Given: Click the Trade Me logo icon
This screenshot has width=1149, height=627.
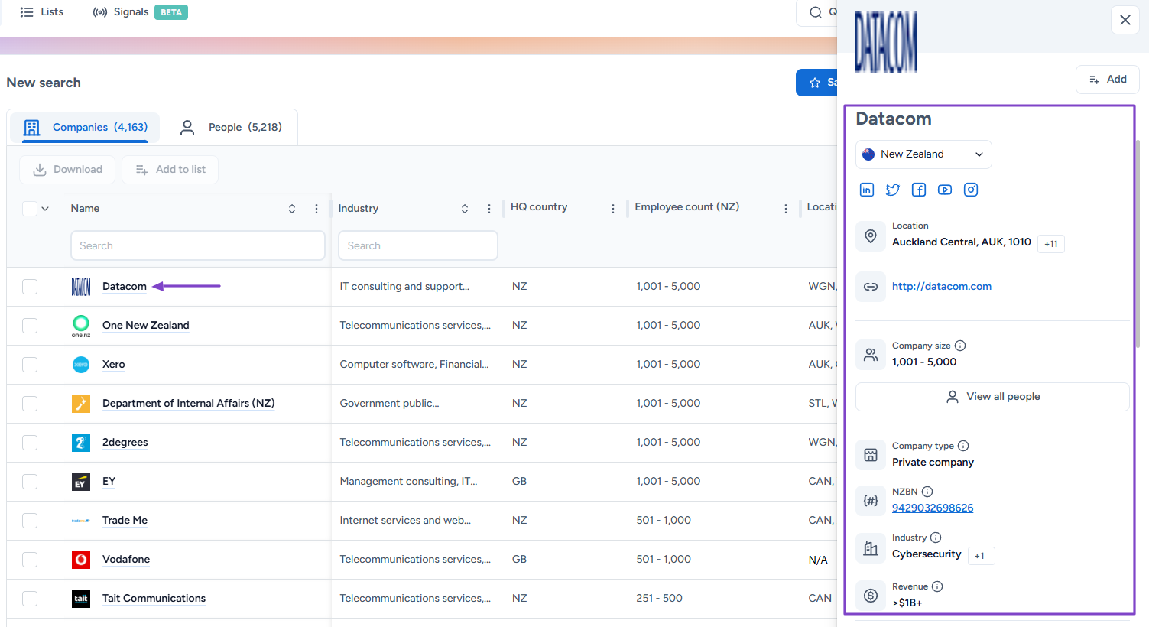Looking at the screenshot, I should (81, 521).
